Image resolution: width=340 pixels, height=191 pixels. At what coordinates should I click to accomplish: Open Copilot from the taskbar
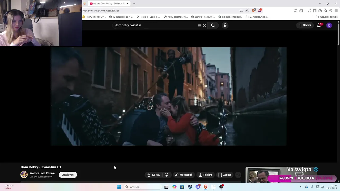[x=174, y=187]
